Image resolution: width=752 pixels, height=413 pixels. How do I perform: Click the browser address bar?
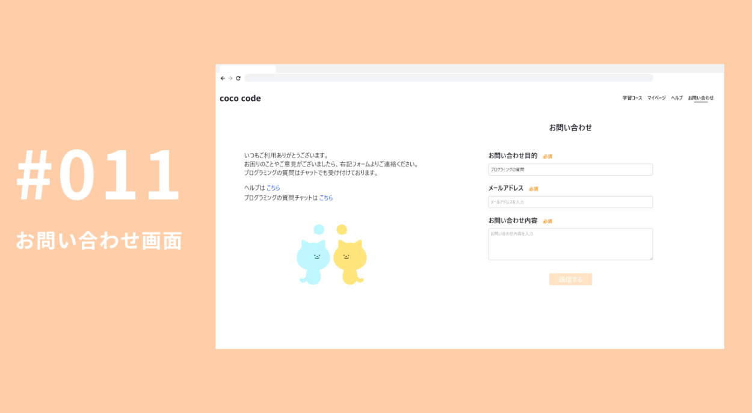click(448, 78)
